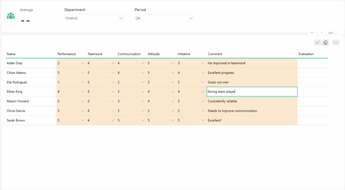Screen dimensions: 345x190
Task: Expand Aiden Diaz Communication dropdown arrow
Action: [x=143, y=63]
